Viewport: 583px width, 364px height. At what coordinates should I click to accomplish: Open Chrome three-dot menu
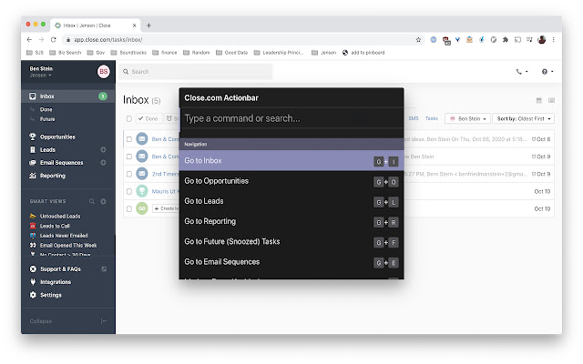pos(554,39)
